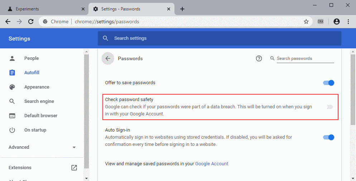Viewport: 356px width, 181px height.
Task: Reload the current page
Action: point(31,22)
